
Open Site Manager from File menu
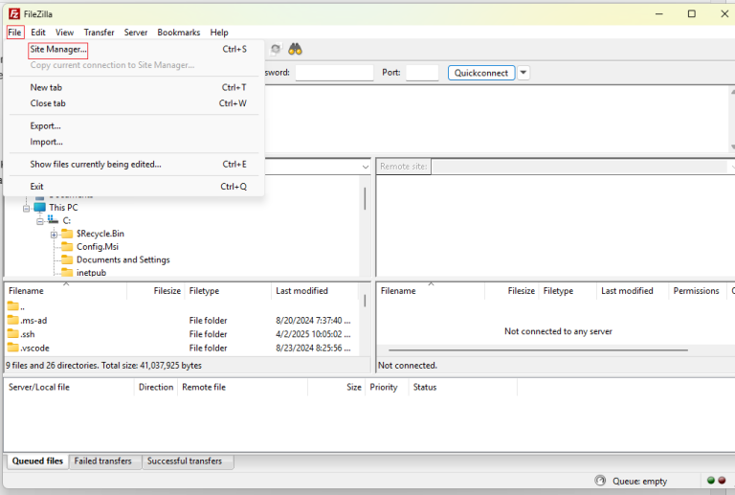(x=58, y=50)
